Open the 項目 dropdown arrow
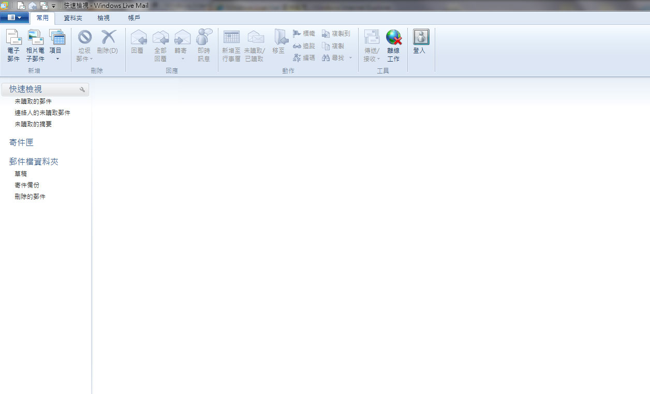Image resolution: width=650 pixels, height=394 pixels. coord(57,59)
